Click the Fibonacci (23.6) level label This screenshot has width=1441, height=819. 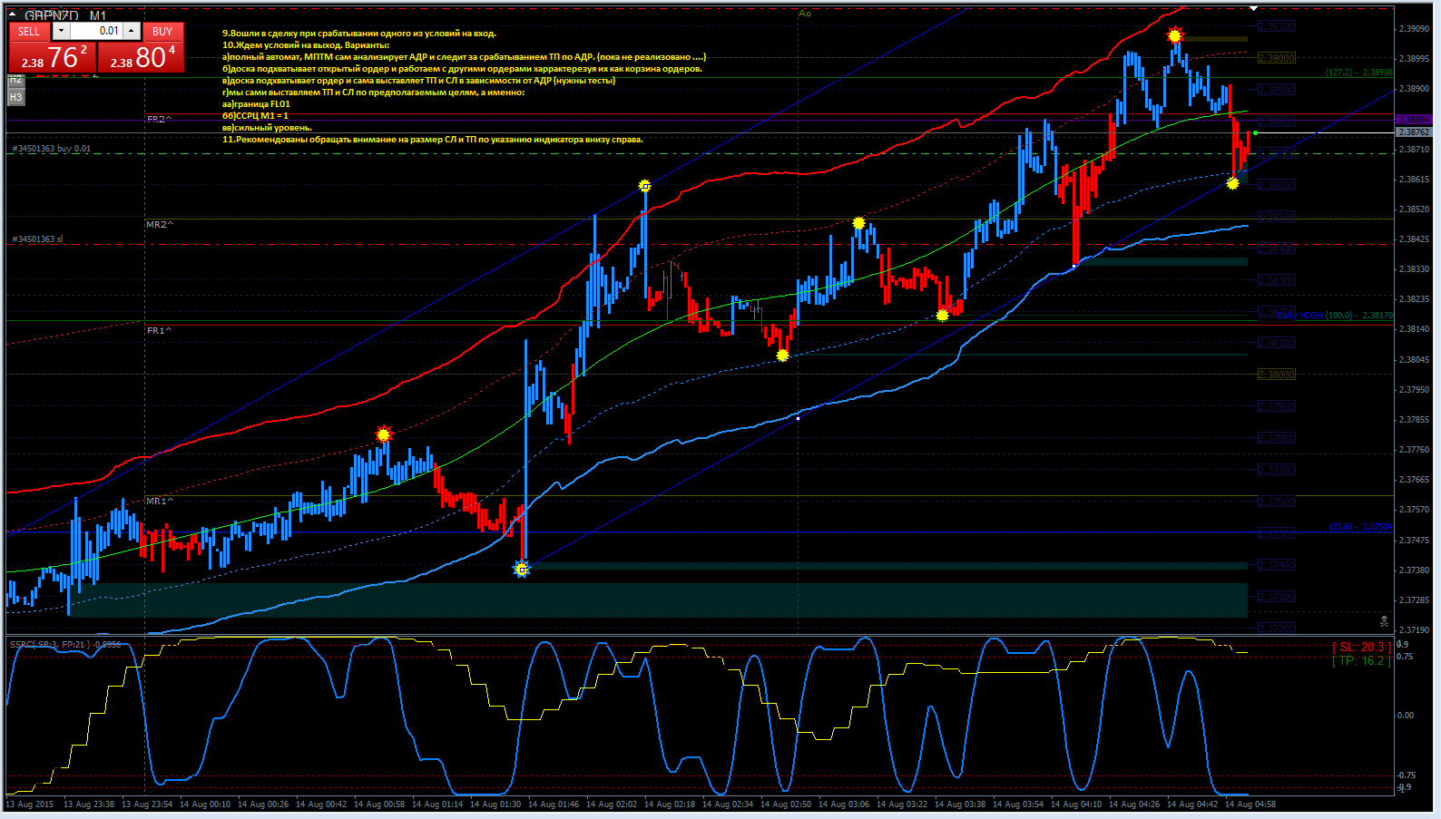[x=1361, y=527]
